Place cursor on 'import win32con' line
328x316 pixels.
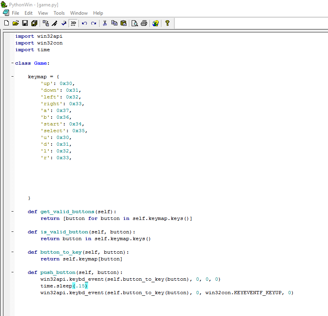pos(39,43)
